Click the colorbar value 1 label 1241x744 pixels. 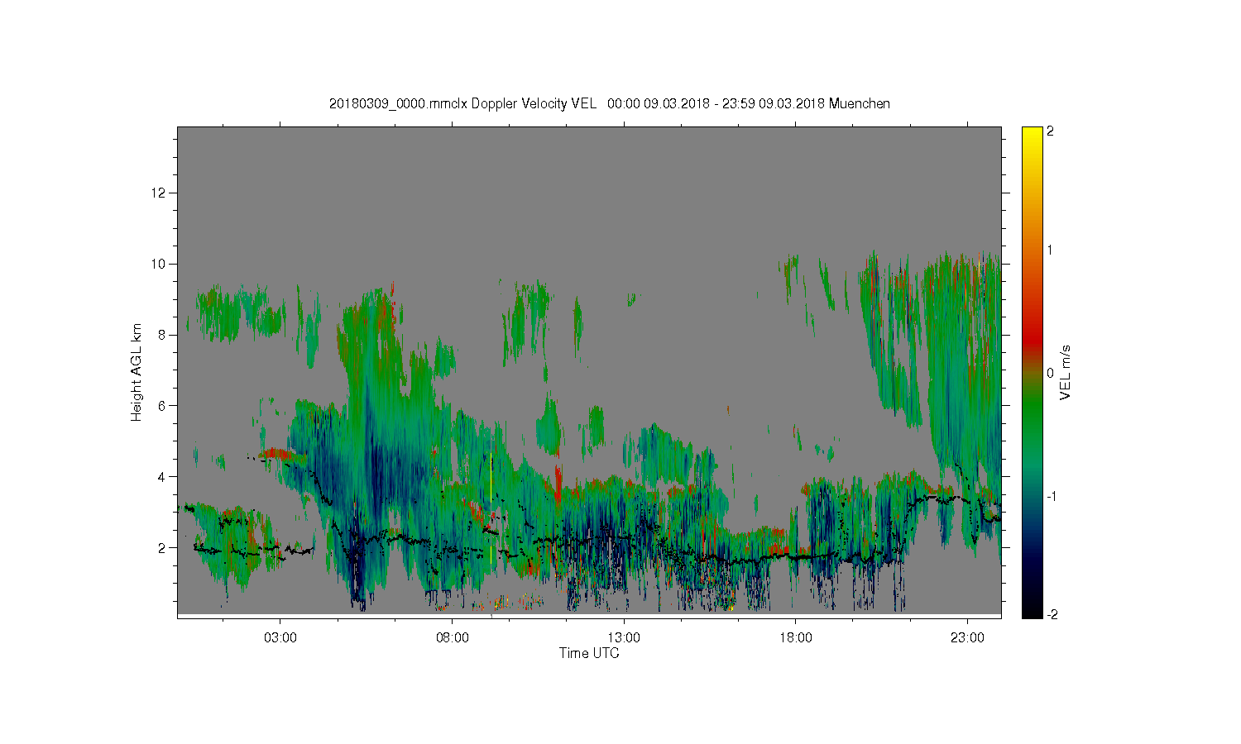tap(1050, 250)
